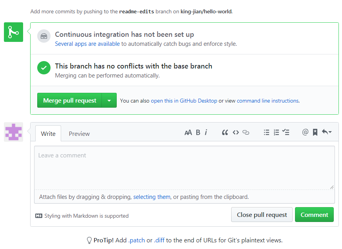Apply bold formatting to comment text
Screen dimensions: 342x249
pyautogui.click(x=198, y=132)
